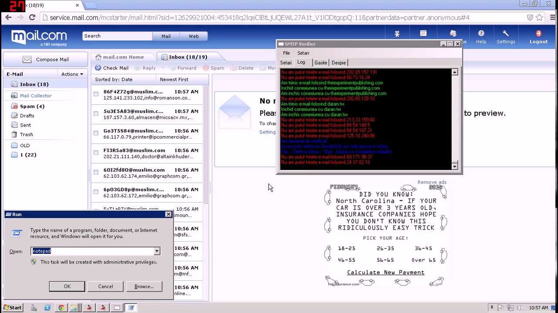Tick checkbox for 86F4Z72g@muslim.c... email
The width and height of the screenshot is (558, 313).
pos(96,94)
